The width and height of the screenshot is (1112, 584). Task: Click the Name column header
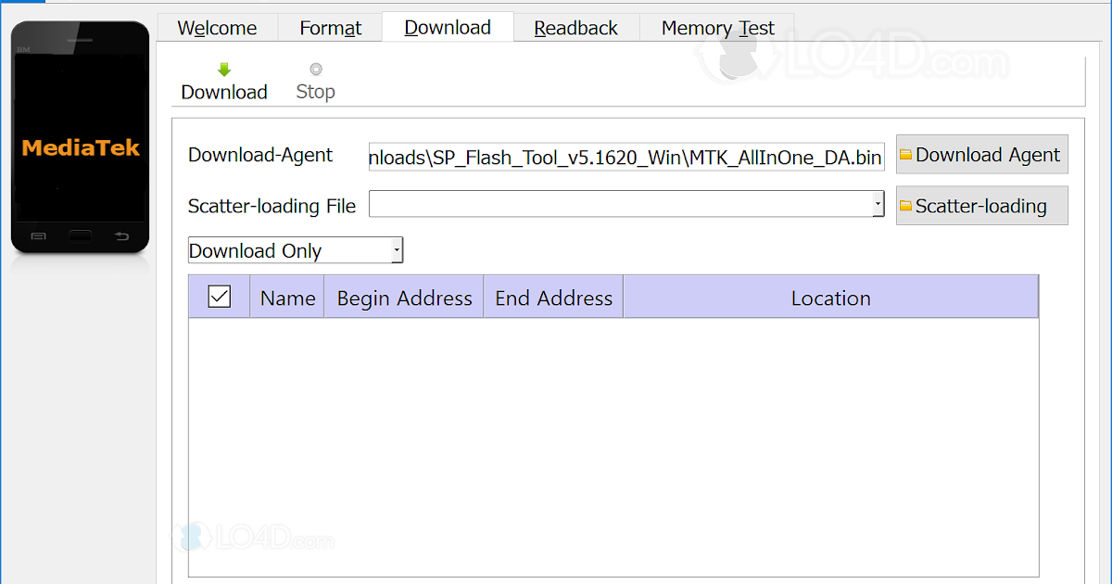click(x=287, y=298)
